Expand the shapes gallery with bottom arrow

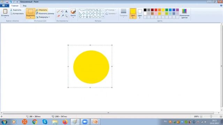(103, 17)
